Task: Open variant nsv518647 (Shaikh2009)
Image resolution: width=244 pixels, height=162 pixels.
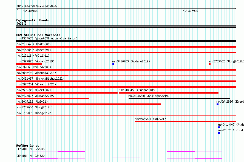Action: 35,44
